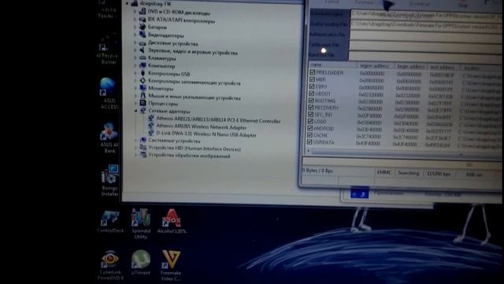Collapse the Сетевые адаптеры tree node
This screenshot has width=504, height=284.
[x=135, y=110]
